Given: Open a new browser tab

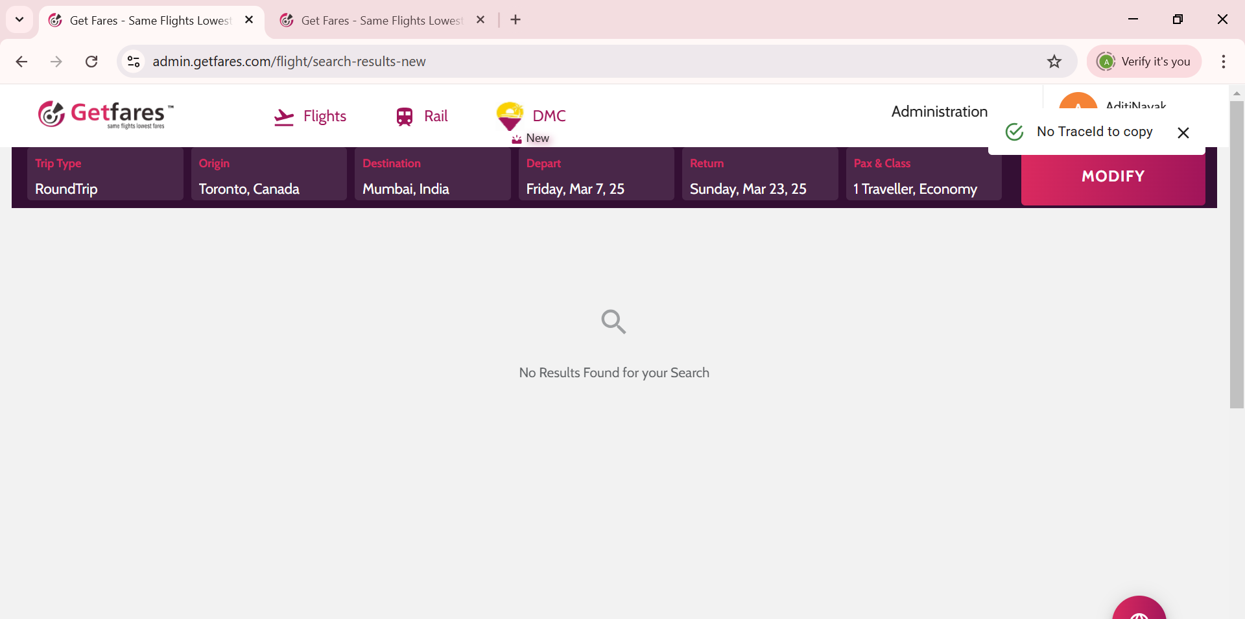Looking at the screenshot, I should (x=516, y=20).
